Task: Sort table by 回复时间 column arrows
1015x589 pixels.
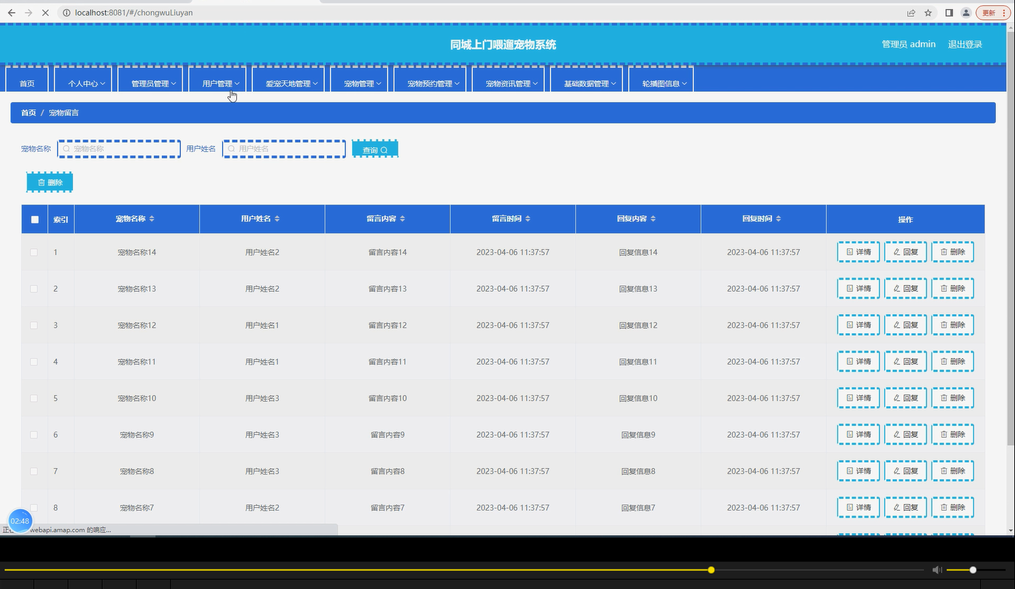Action: tap(778, 219)
